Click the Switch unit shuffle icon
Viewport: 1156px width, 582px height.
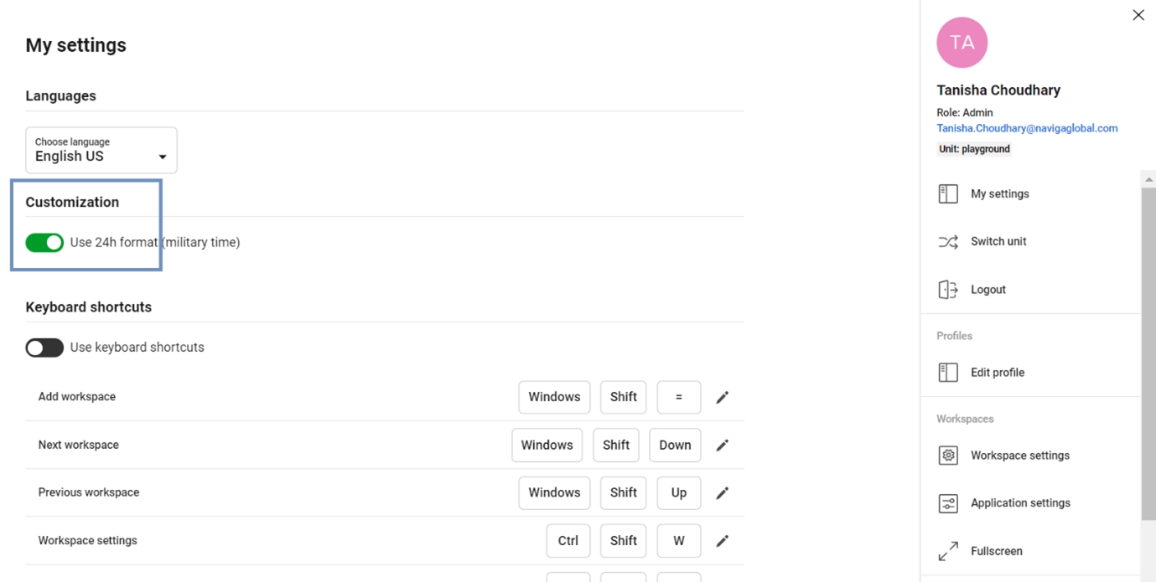pos(948,242)
